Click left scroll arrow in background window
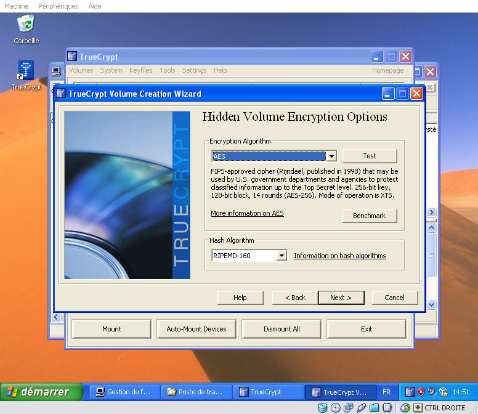 pos(56,317)
